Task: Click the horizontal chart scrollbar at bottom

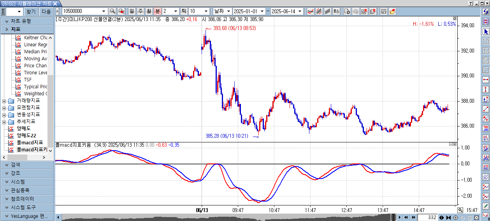Action: (x=226, y=217)
